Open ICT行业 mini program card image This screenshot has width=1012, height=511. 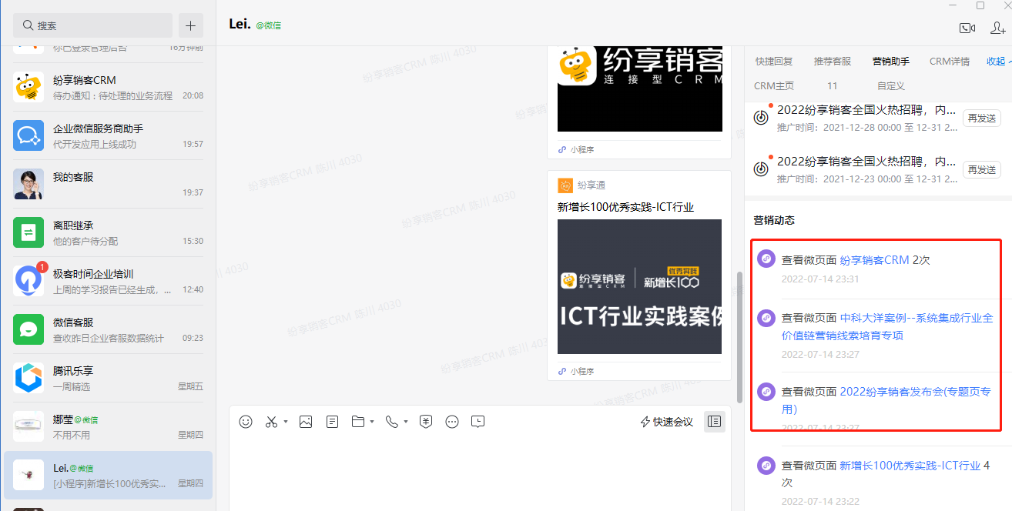[x=639, y=286]
